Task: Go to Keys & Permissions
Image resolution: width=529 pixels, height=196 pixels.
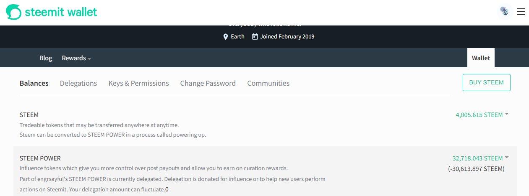Action: pos(138,83)
